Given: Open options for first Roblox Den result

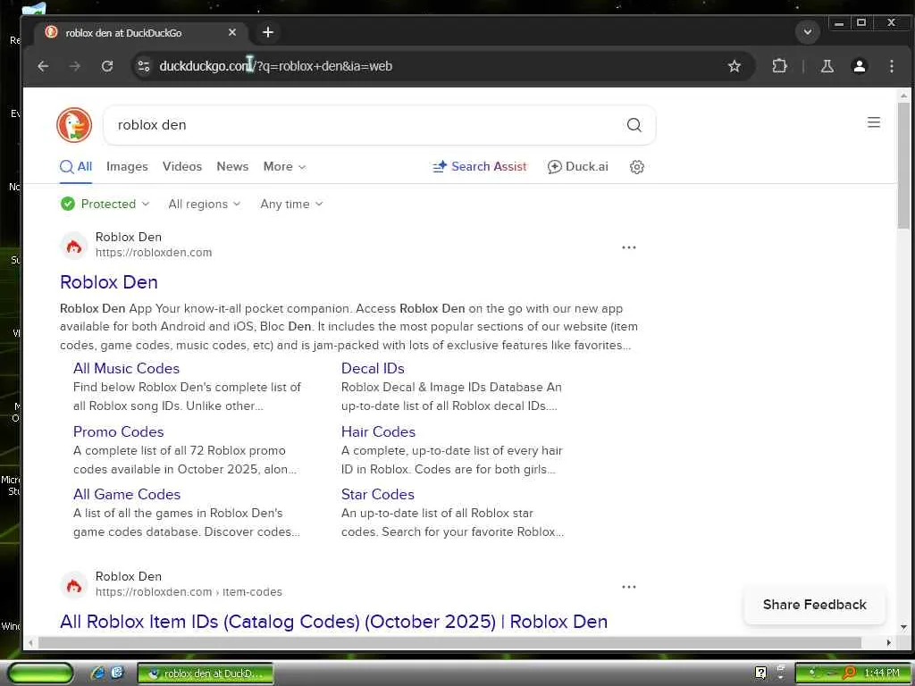Looking at the screenshot, I should 629,247.
